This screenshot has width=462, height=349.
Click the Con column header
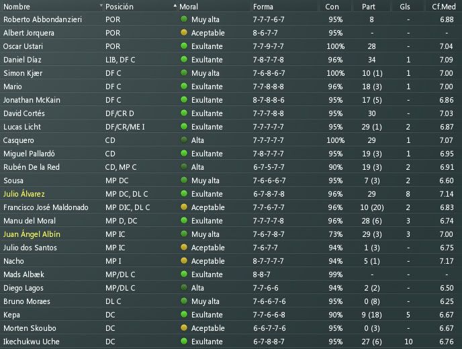click(332, 7)
